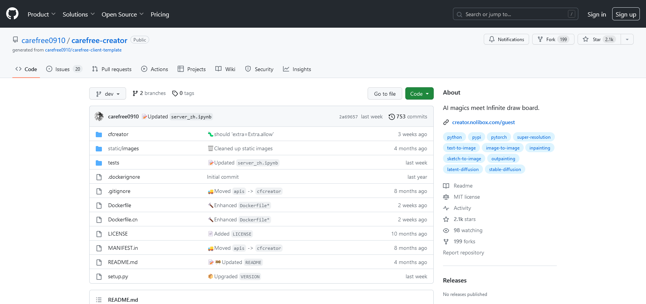Open the Activity link
This screenshot has width=646, height=304.
click(x=457, y=208)
